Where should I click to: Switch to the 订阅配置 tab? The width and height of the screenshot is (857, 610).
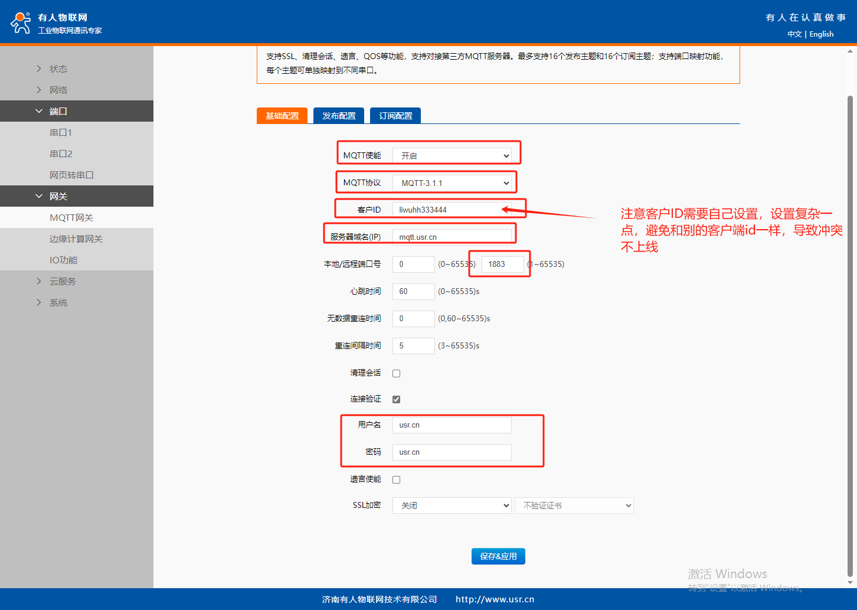(x=395, y=116)
